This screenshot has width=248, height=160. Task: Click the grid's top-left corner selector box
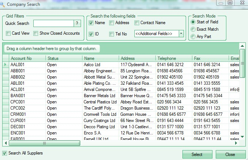pos(6,58)
